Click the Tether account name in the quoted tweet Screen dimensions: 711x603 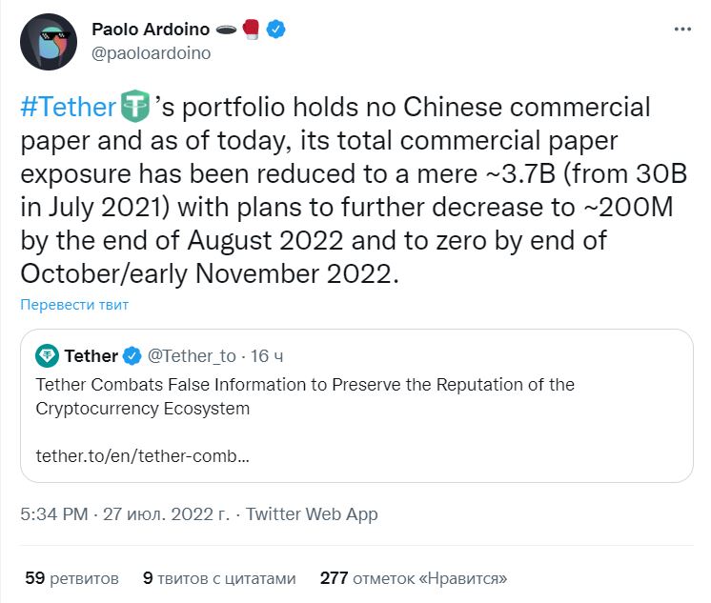(x=91, y=356)
